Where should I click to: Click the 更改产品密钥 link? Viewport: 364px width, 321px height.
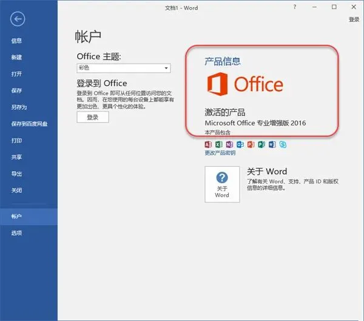tap(220, 153)
